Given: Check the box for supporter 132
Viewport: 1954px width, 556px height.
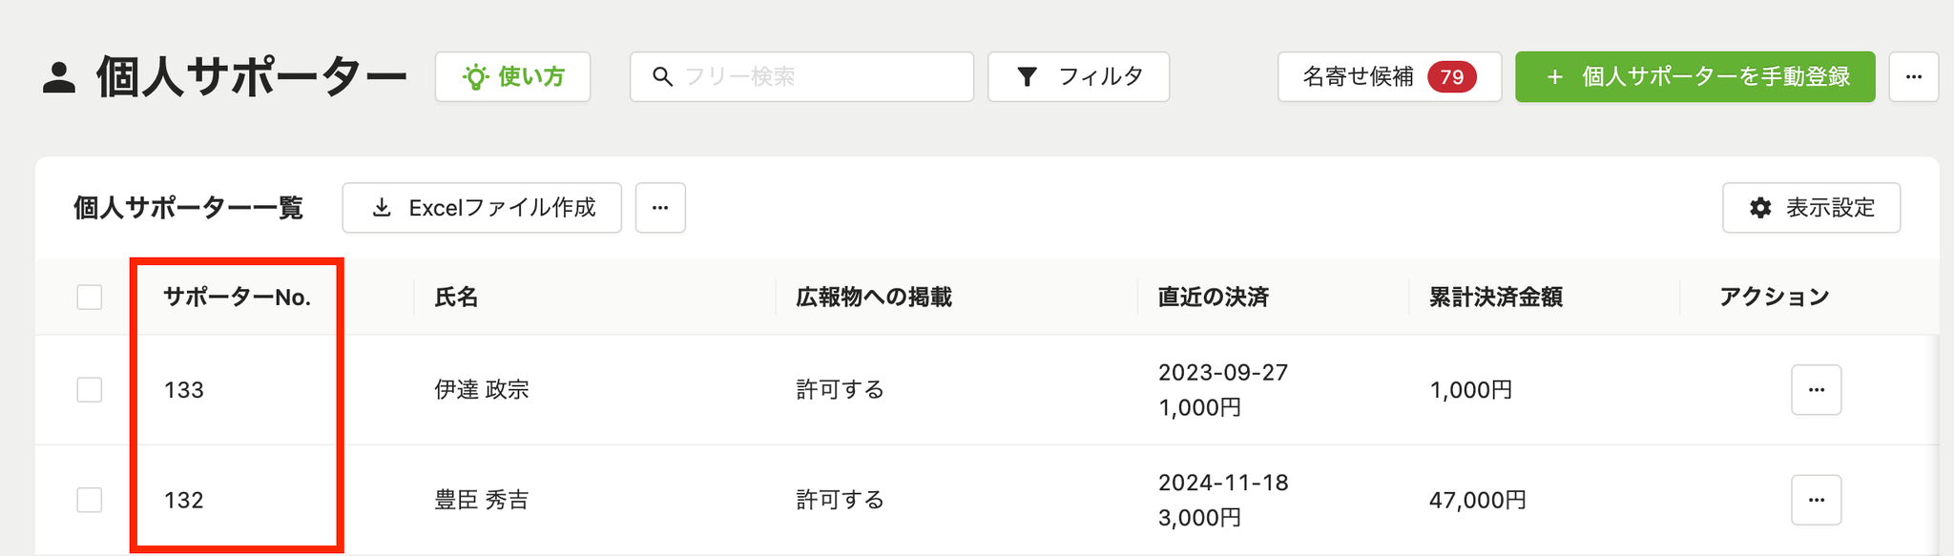Looking at the screenshot, I should 90,500.
